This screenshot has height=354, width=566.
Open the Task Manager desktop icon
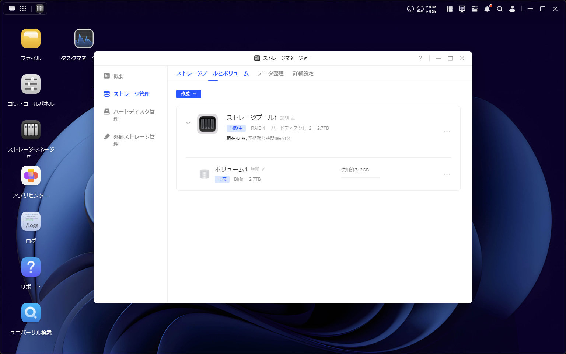84,39
